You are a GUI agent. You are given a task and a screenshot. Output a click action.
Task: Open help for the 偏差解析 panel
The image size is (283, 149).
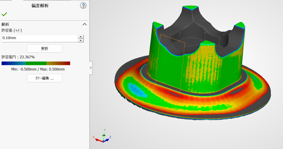click(83, 6)
